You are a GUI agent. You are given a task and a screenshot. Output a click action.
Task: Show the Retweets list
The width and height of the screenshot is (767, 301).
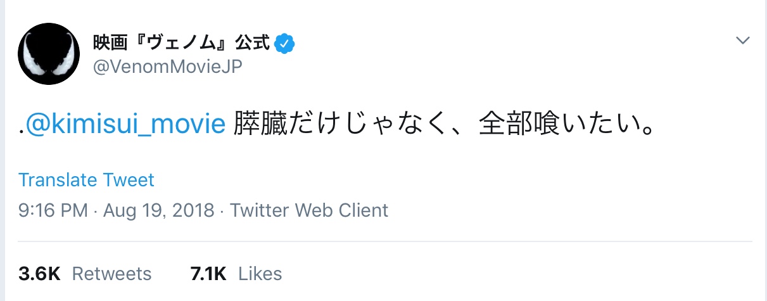click(112, 274)
